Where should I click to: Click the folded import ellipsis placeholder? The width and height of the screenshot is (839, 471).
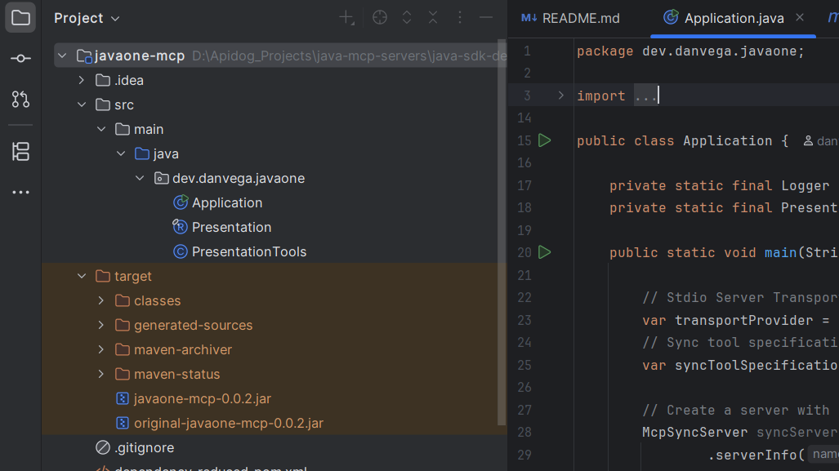point(646,96)
